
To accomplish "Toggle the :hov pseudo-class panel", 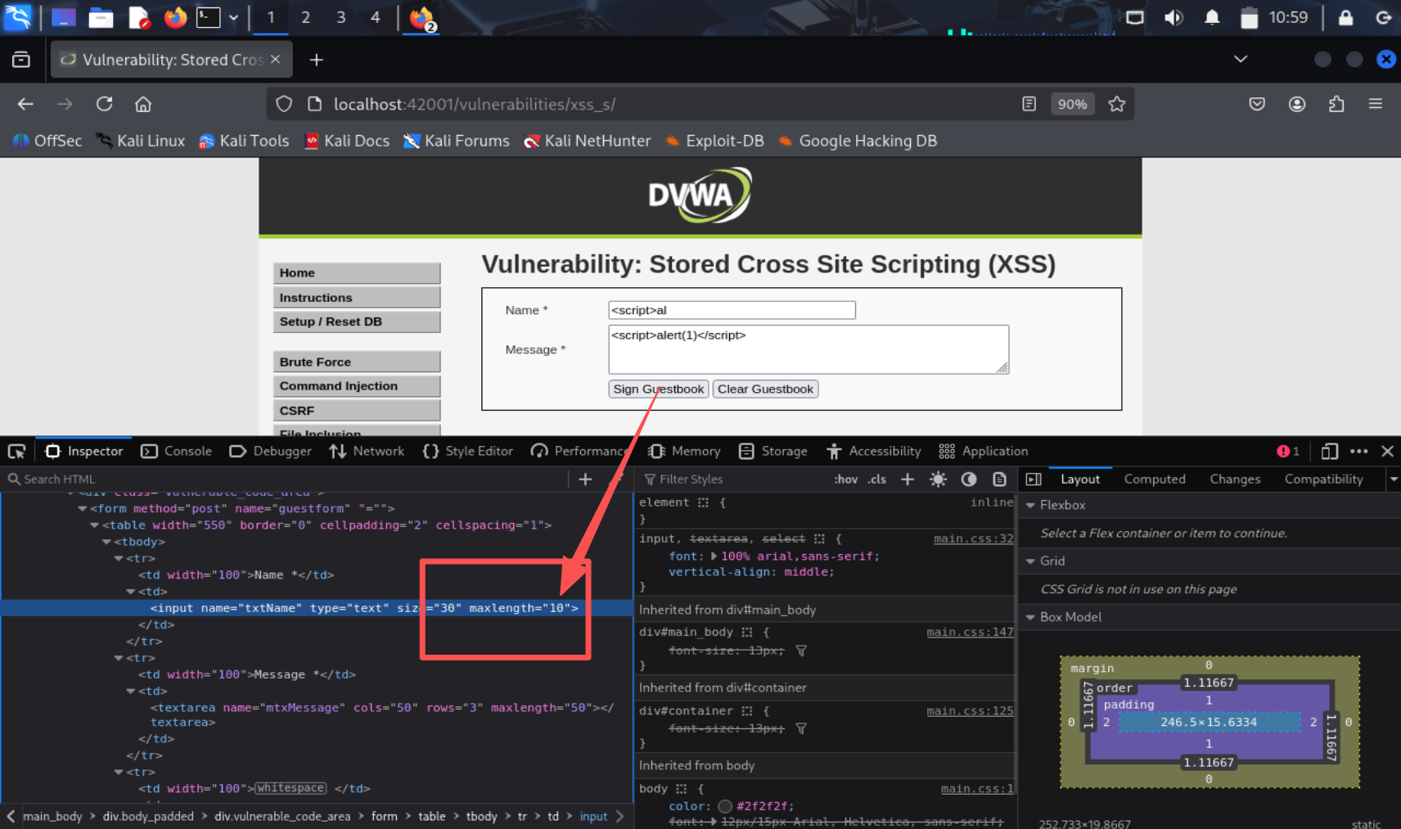I will pyautogui.click(x=846, y=479).
